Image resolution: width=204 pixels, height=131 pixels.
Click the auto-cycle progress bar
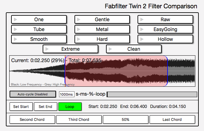(152, 94)
